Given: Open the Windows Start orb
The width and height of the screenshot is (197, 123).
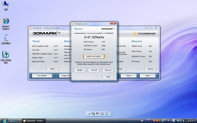Looking at the screenshot, I should 5,121.
